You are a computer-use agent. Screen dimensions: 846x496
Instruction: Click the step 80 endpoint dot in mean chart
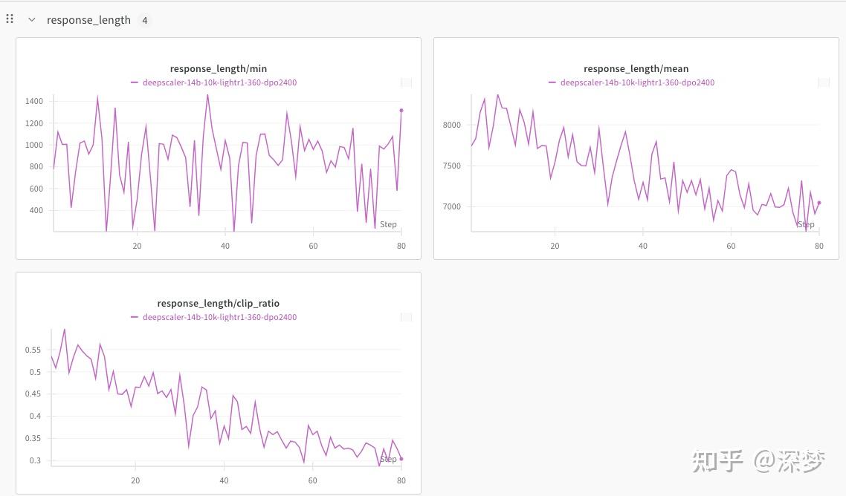pyautogui.click(x=819, y=202)
